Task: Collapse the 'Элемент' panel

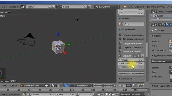Action: click(x=120, y=18)
